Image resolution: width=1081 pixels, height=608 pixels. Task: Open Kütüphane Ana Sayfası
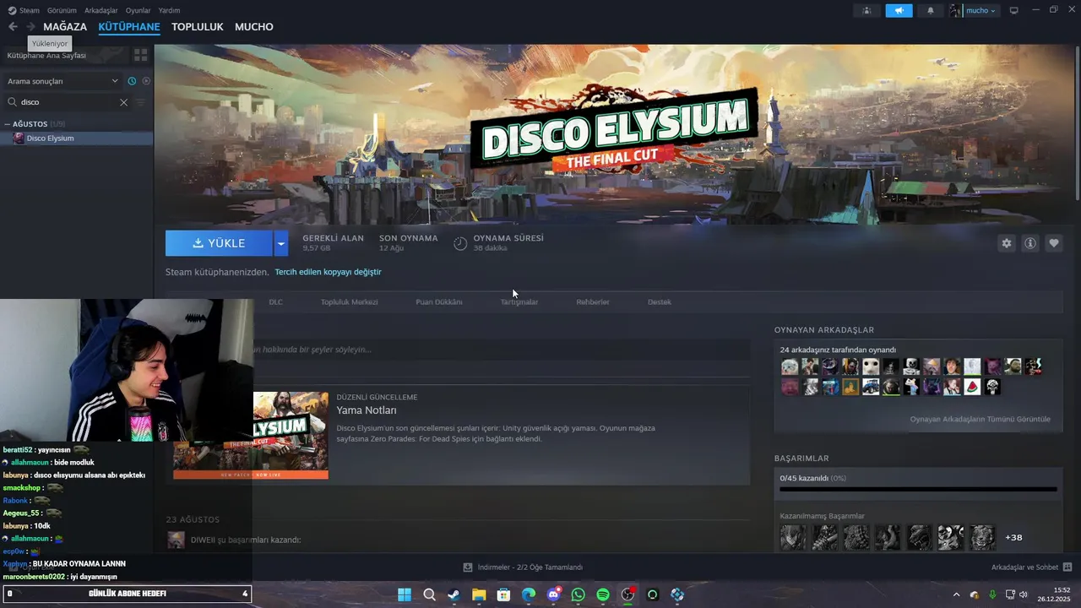coord(46,55)
